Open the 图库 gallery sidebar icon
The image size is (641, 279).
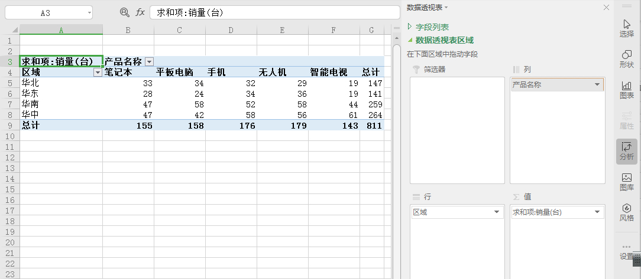click(x=627, y=182)
